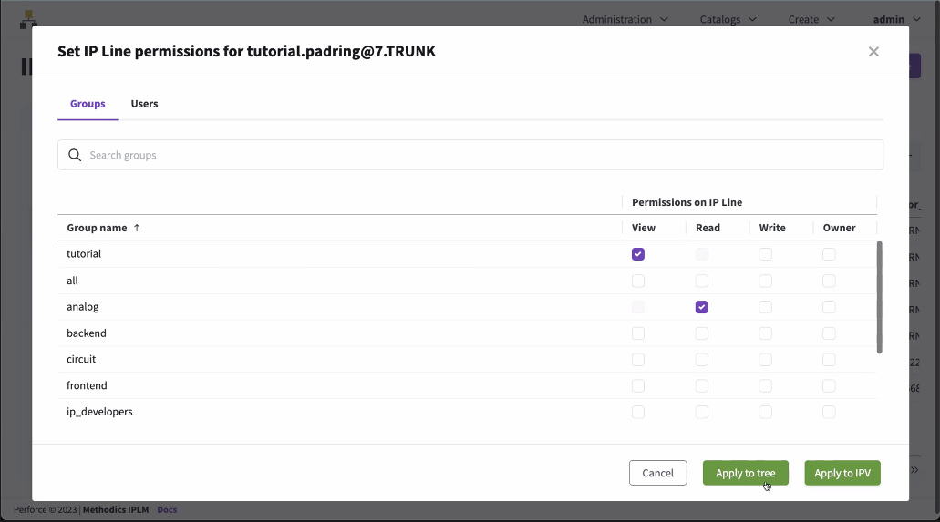
Task: Enable Write permission for backend group
Action: (765, 333)
